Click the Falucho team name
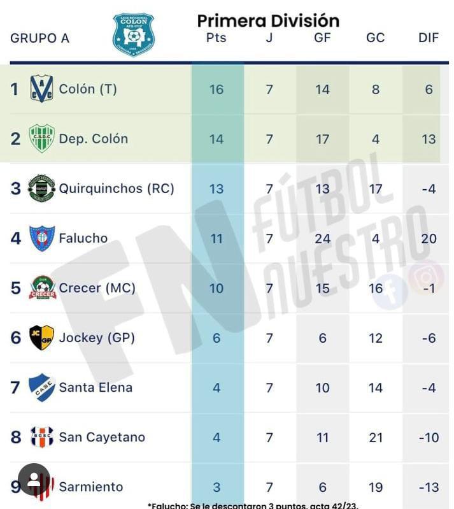This screenshot has height=509, width=454. tap(83, 238)
